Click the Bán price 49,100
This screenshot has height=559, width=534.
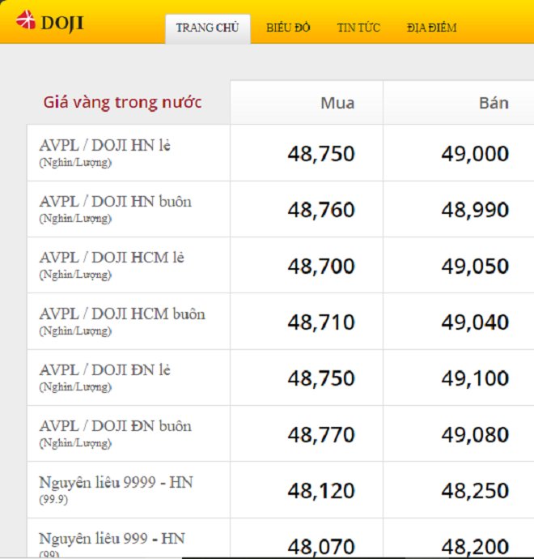pyautogui.click(x=475, y=378)
